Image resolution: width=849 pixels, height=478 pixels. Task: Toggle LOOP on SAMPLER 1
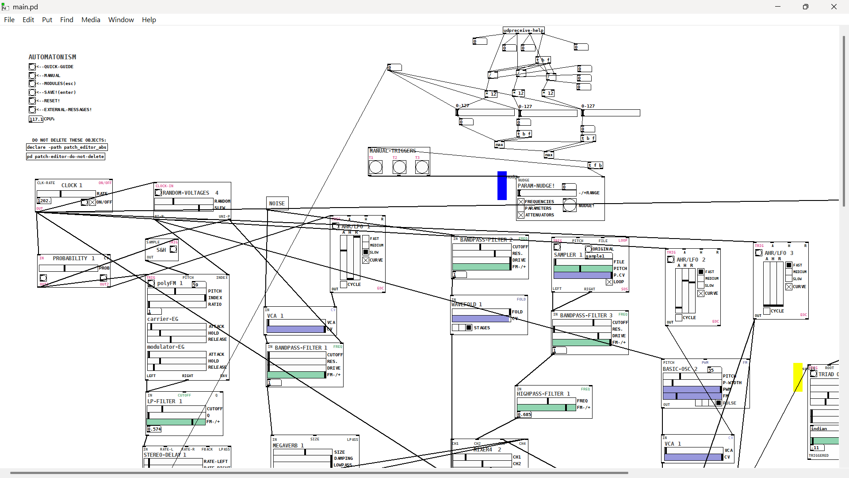[x=609, y=282]
